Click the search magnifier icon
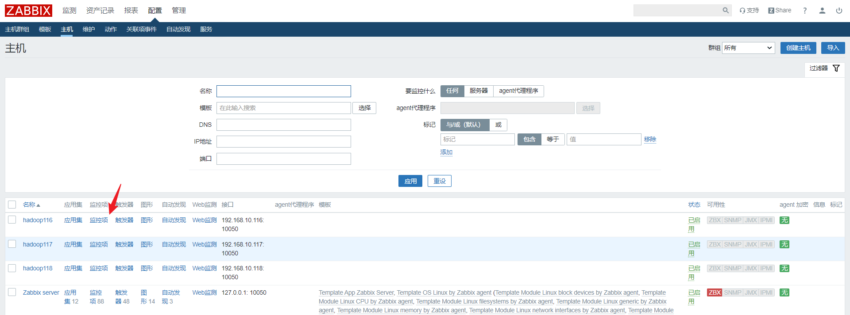 click(x=726, y=10)
